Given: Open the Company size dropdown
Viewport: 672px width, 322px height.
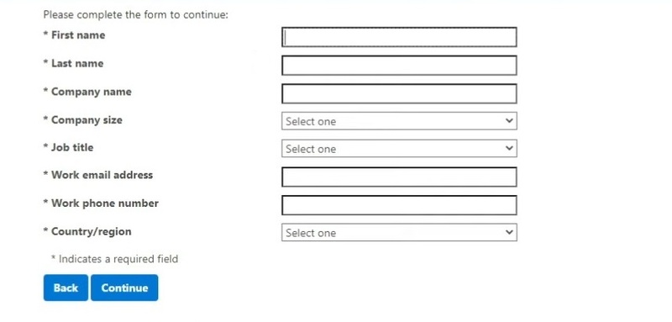Looking at the screenshot, I should point(399,121).
